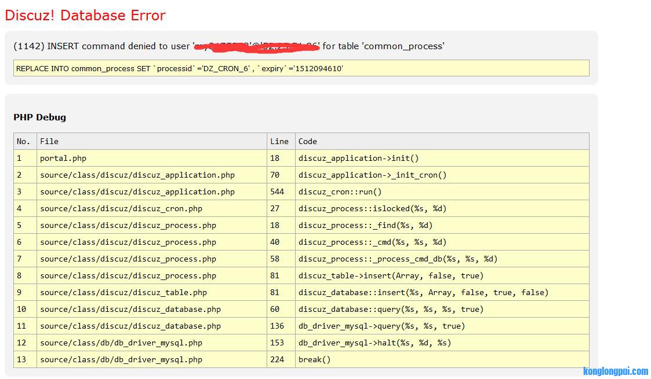Select 'source/class/discuz/discuz_cron.php' file cell
The width and height of the screenshot is (651, 379).
[x=151, y=208]
